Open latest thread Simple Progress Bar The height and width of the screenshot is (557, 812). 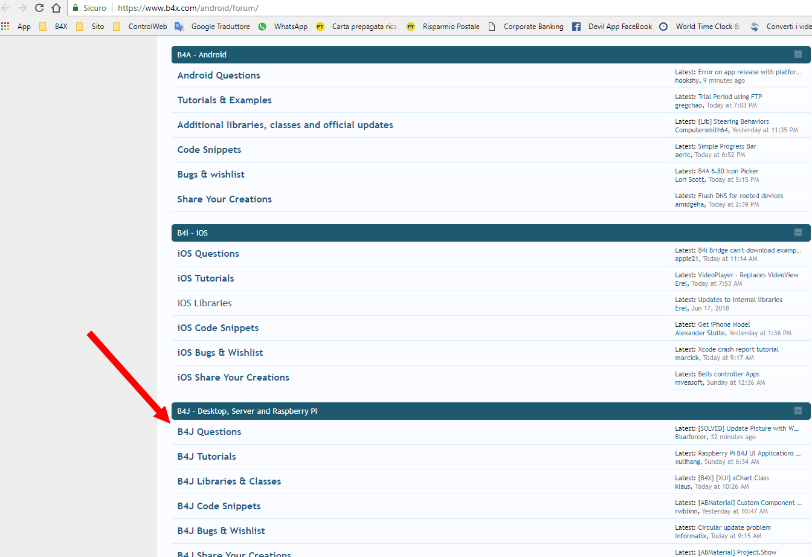click(727, 146)
